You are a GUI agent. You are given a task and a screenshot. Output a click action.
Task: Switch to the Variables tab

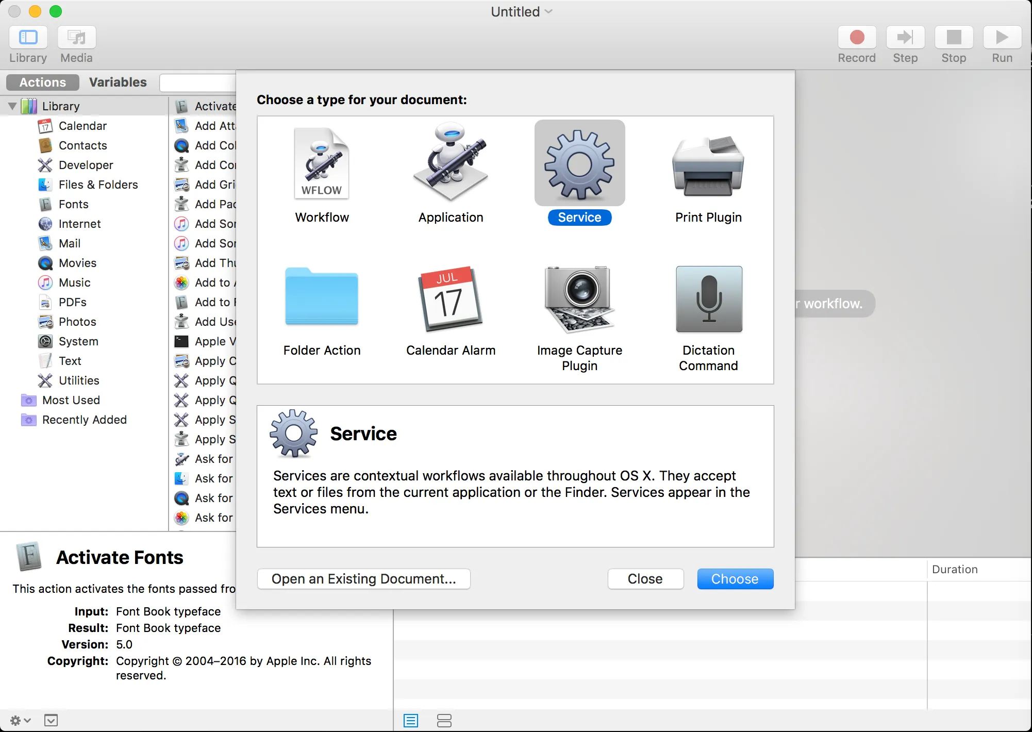click(x=118, y=82)
